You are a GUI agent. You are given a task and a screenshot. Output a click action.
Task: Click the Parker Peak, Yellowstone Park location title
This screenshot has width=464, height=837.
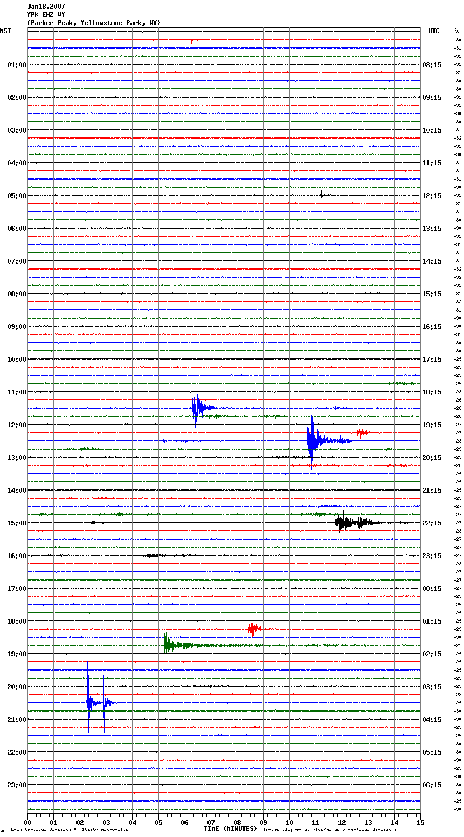[x=94, y=23]
